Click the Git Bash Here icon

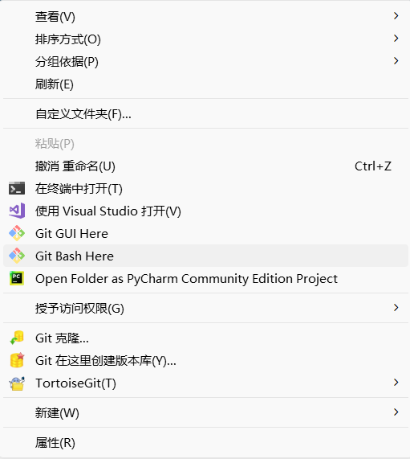[x=17, y=256]
